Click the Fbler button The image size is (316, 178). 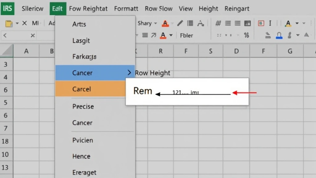click(x=186, y=36)
